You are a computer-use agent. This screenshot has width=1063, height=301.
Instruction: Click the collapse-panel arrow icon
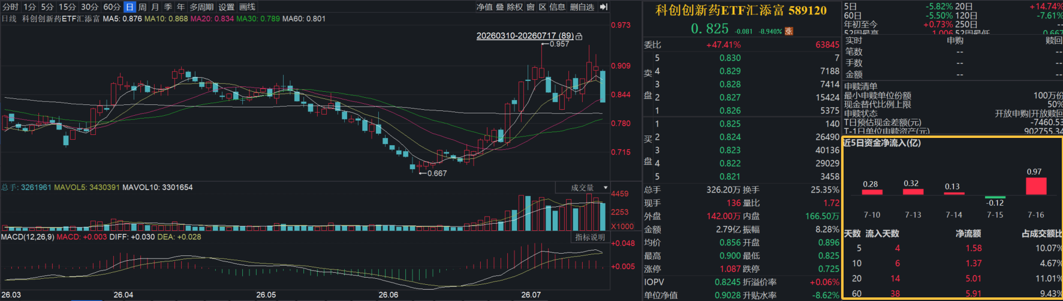pos(603,7)
